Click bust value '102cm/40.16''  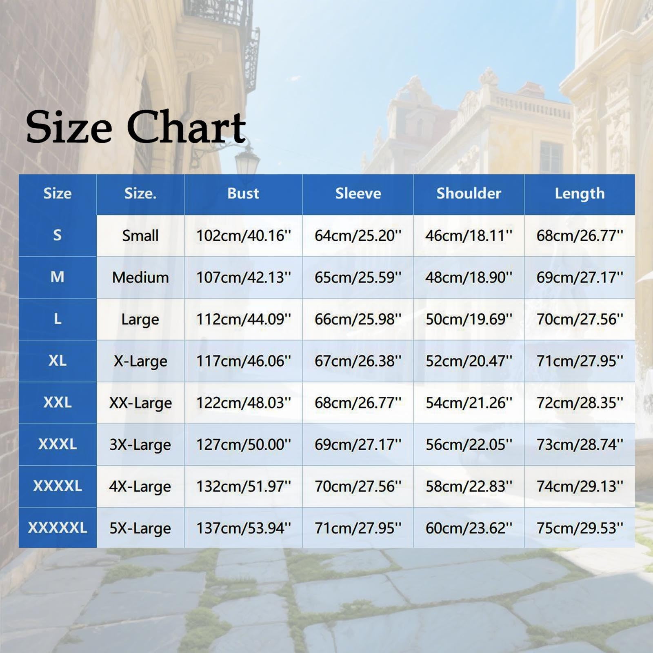click(244, 236)
